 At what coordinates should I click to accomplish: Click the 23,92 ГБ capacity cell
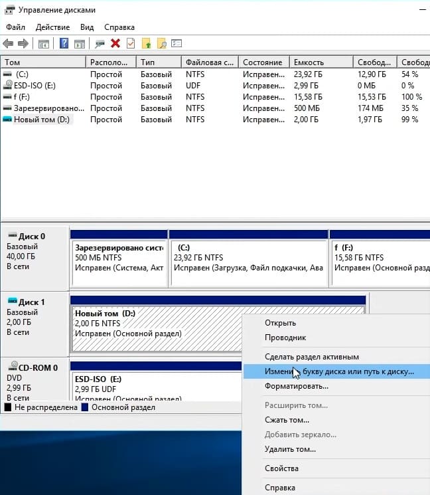coord(308,74)
